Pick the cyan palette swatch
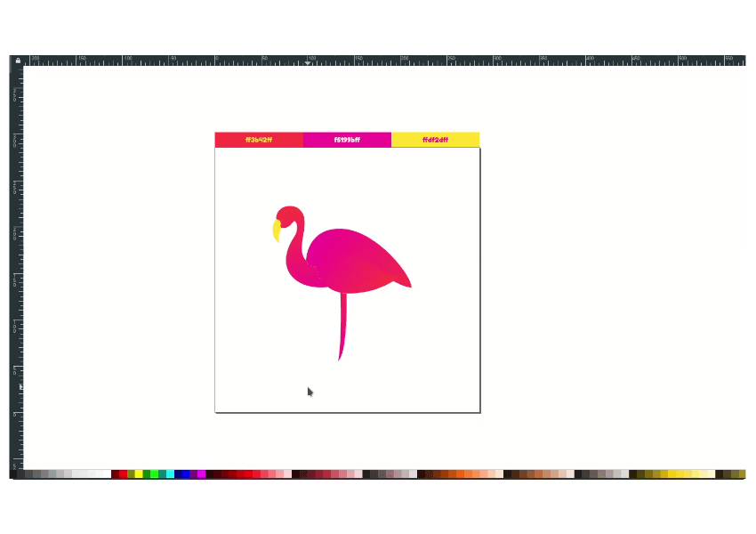The image size is (756, 534). tap(170, 474)
